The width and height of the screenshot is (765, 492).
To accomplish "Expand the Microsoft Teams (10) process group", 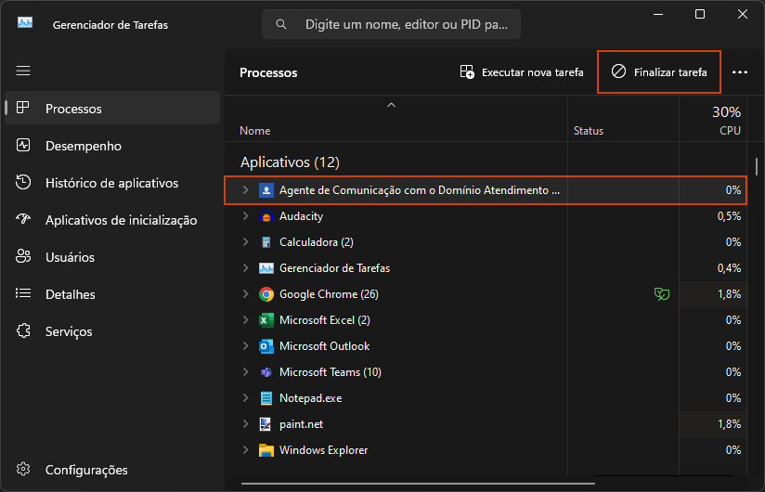I will (x=245, y=372).
